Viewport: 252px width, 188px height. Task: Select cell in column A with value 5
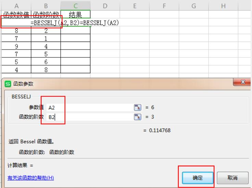pyautogui.click(x=16, y=62)
